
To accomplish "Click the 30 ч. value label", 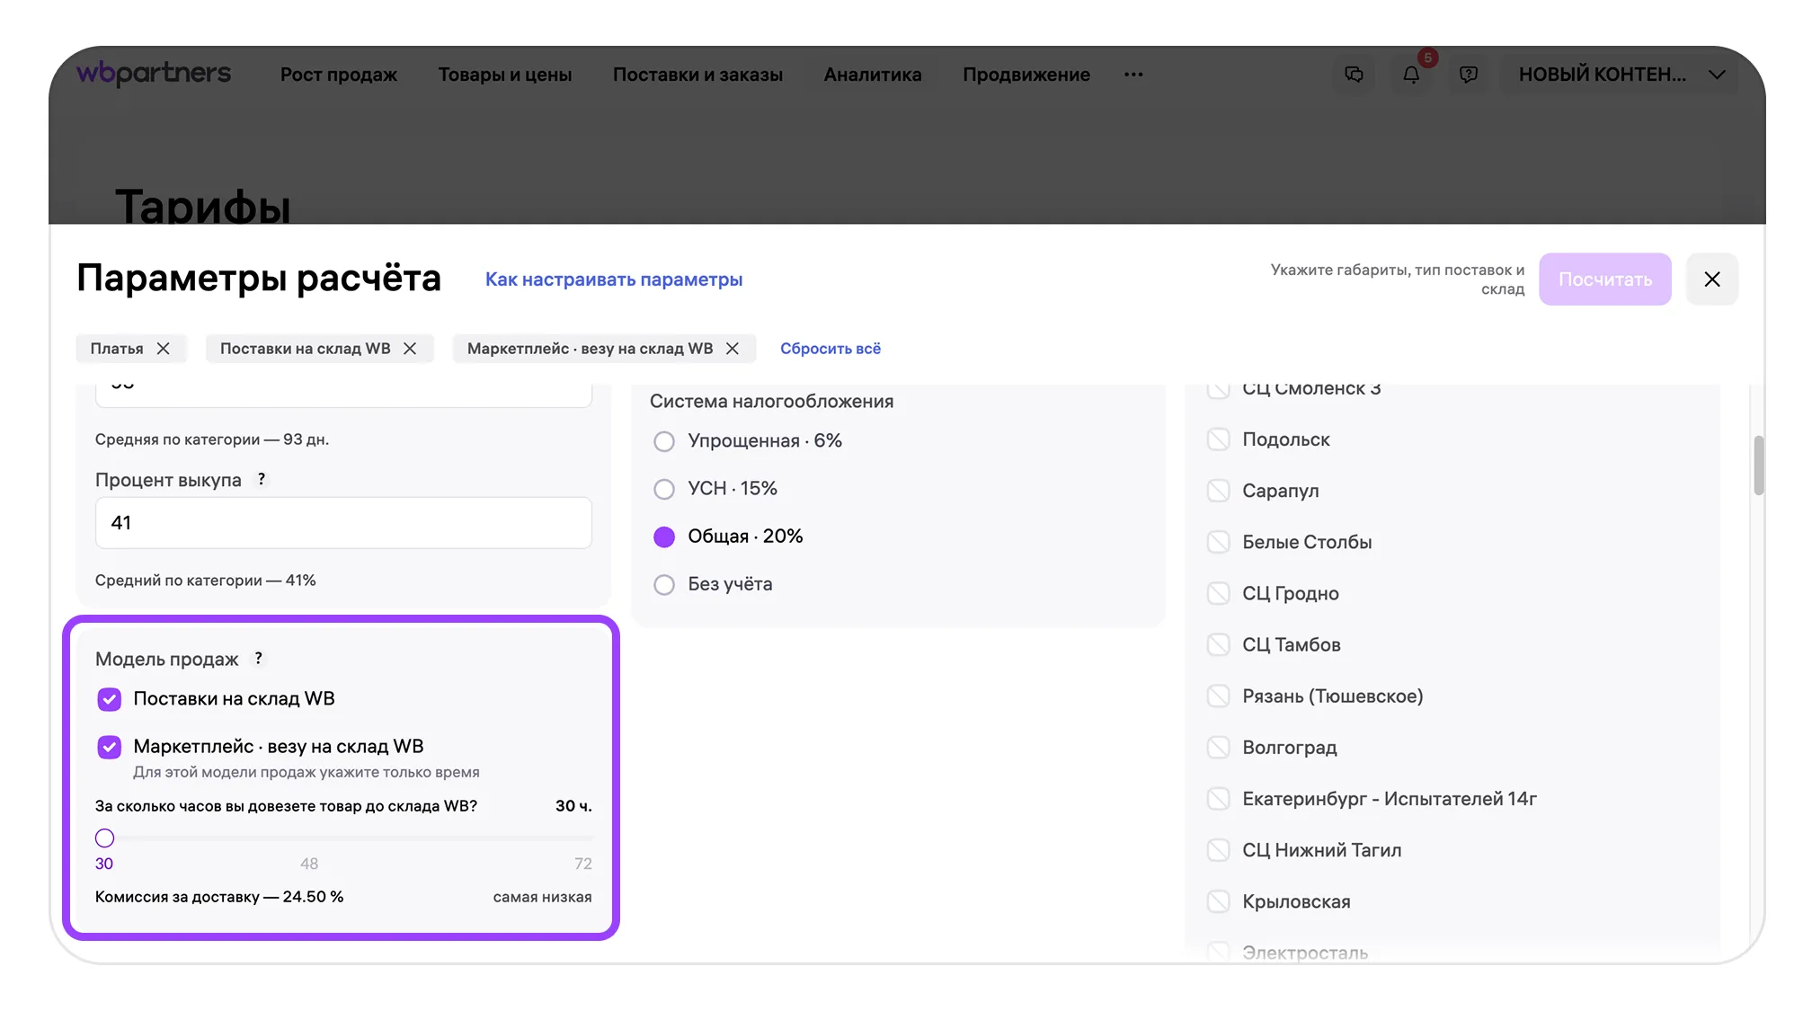I will (x=573, y=806).
